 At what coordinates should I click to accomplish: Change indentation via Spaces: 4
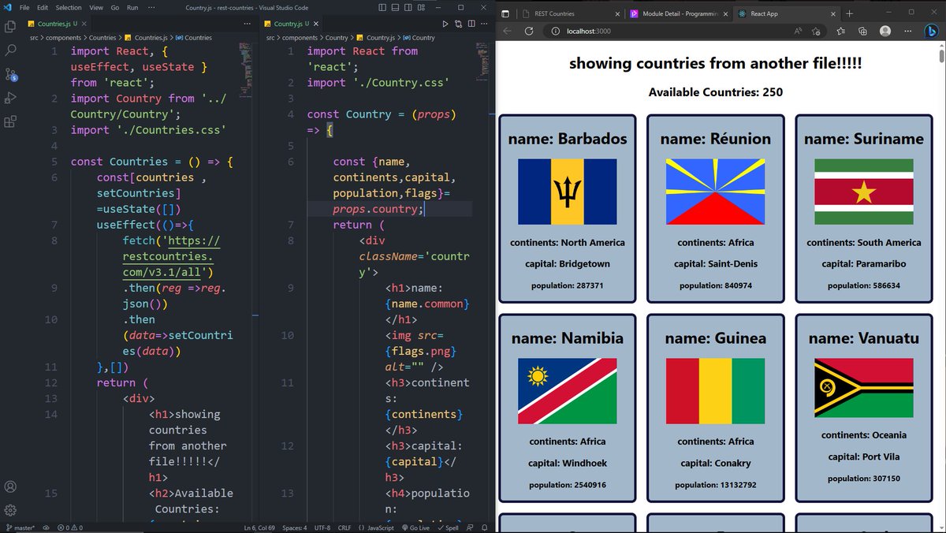click(x=296, y=527)
